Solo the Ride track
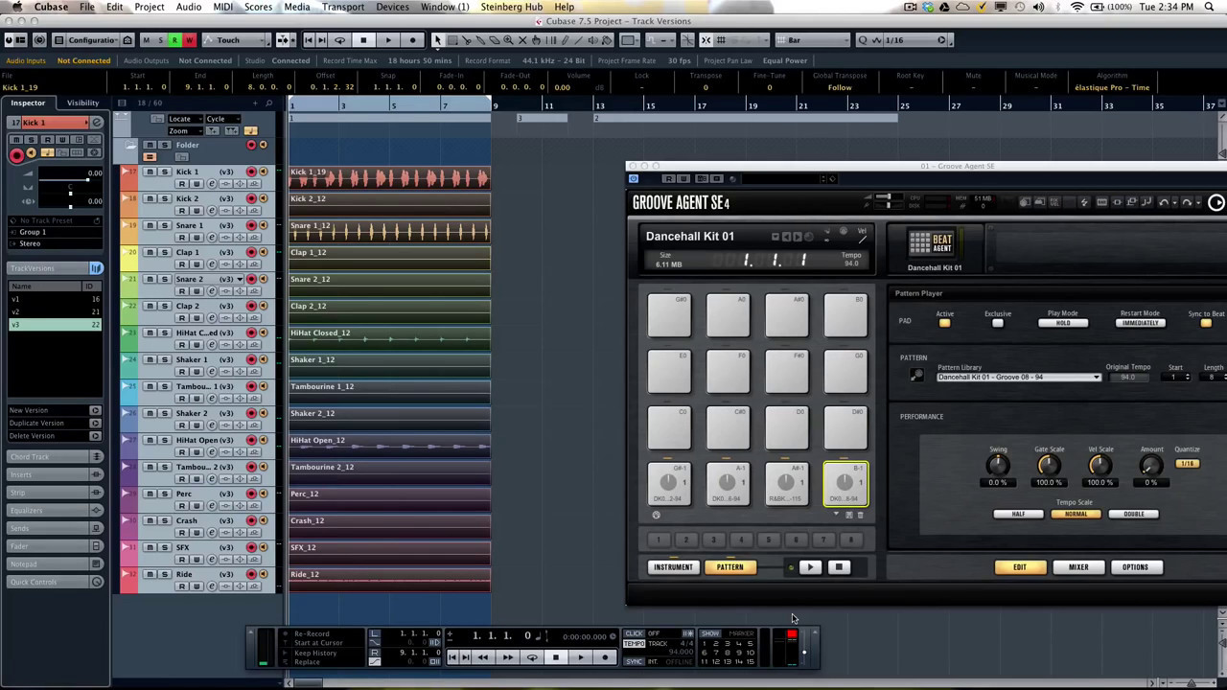Screen dimensions: 1227x690 (x=164, y=574)
